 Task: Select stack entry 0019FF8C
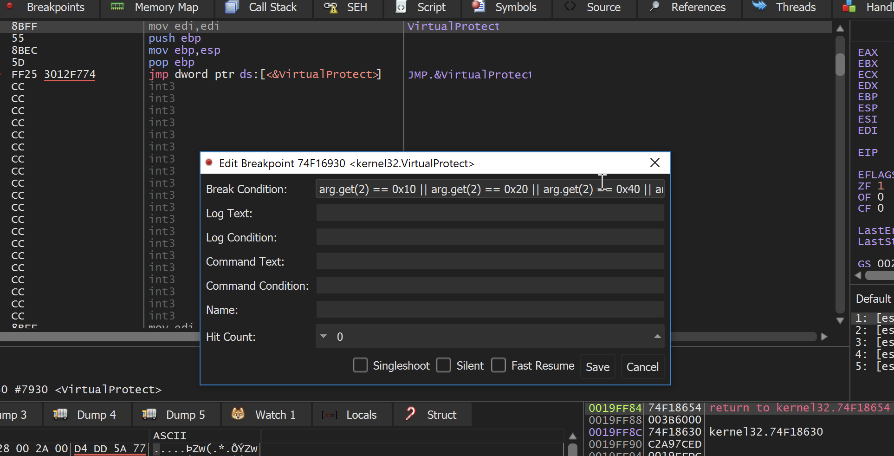pyautogui.click(x=615, y=432)
